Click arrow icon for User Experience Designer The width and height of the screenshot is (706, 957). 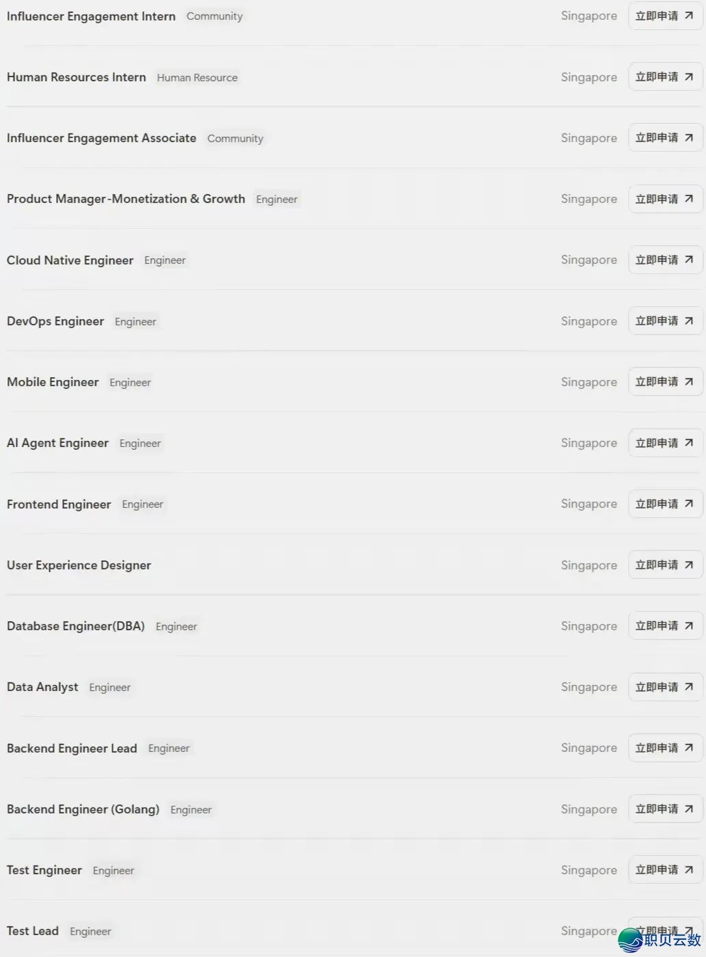click(689, 565)
